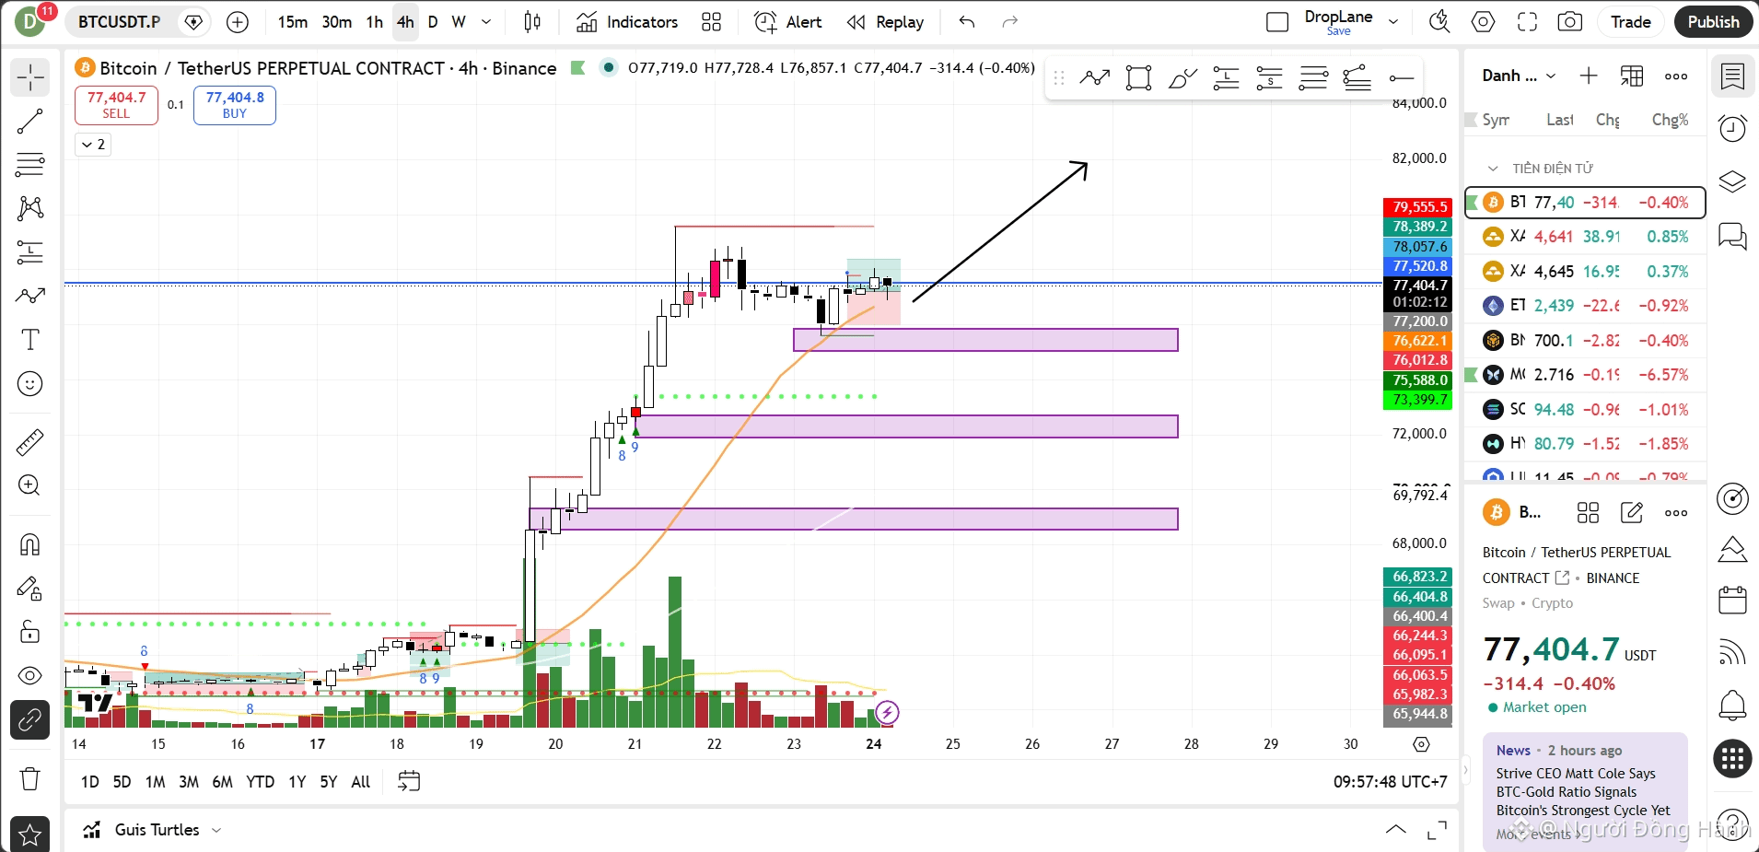Viewport: 1759px width, 852px height.
Task: Open price scale settings gear
Action: coord(1421,744)
